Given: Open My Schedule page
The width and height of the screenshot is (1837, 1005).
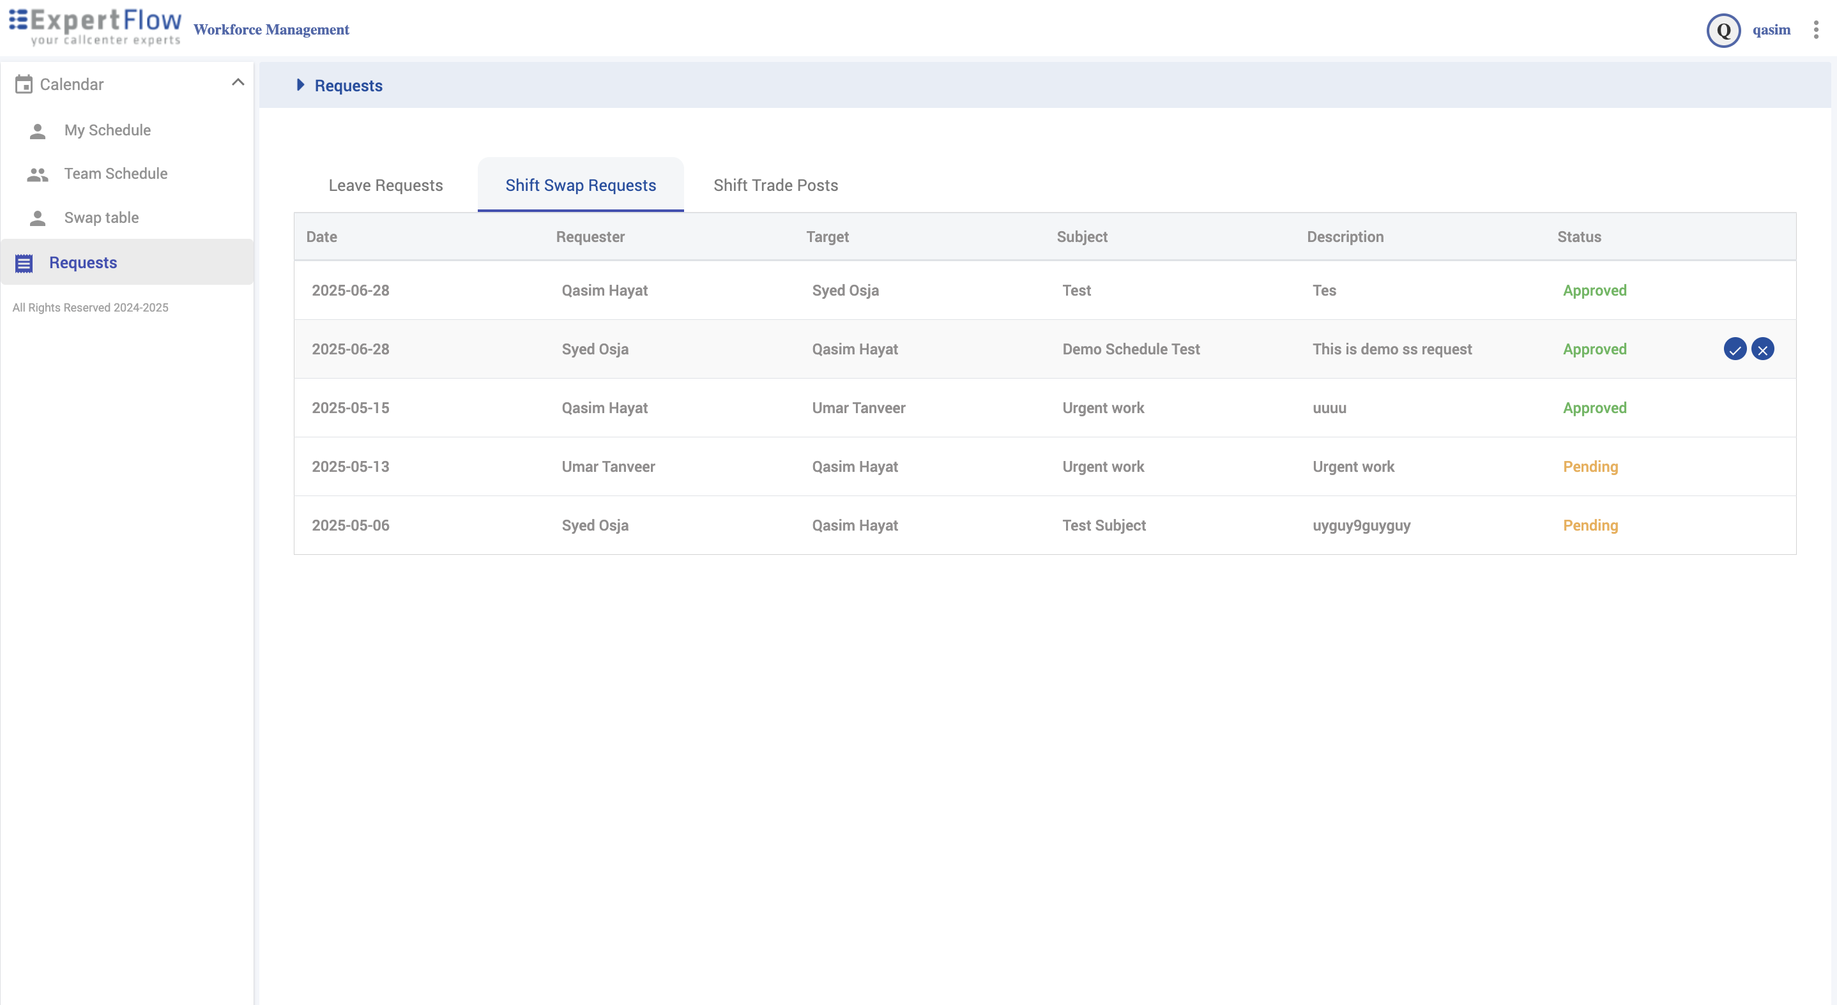Looking at the screenshot, I should pos(107,130).
